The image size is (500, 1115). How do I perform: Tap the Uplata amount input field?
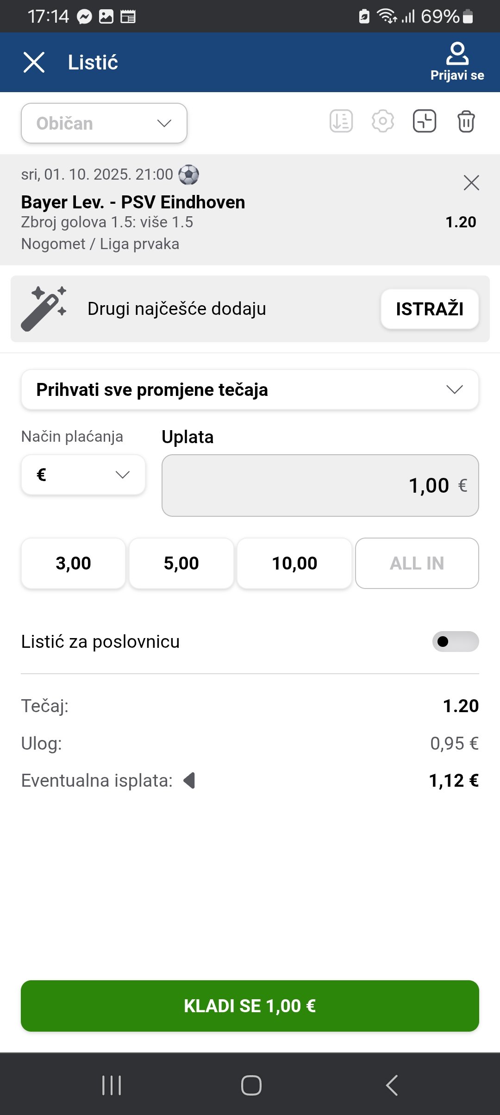pos(320,486)
